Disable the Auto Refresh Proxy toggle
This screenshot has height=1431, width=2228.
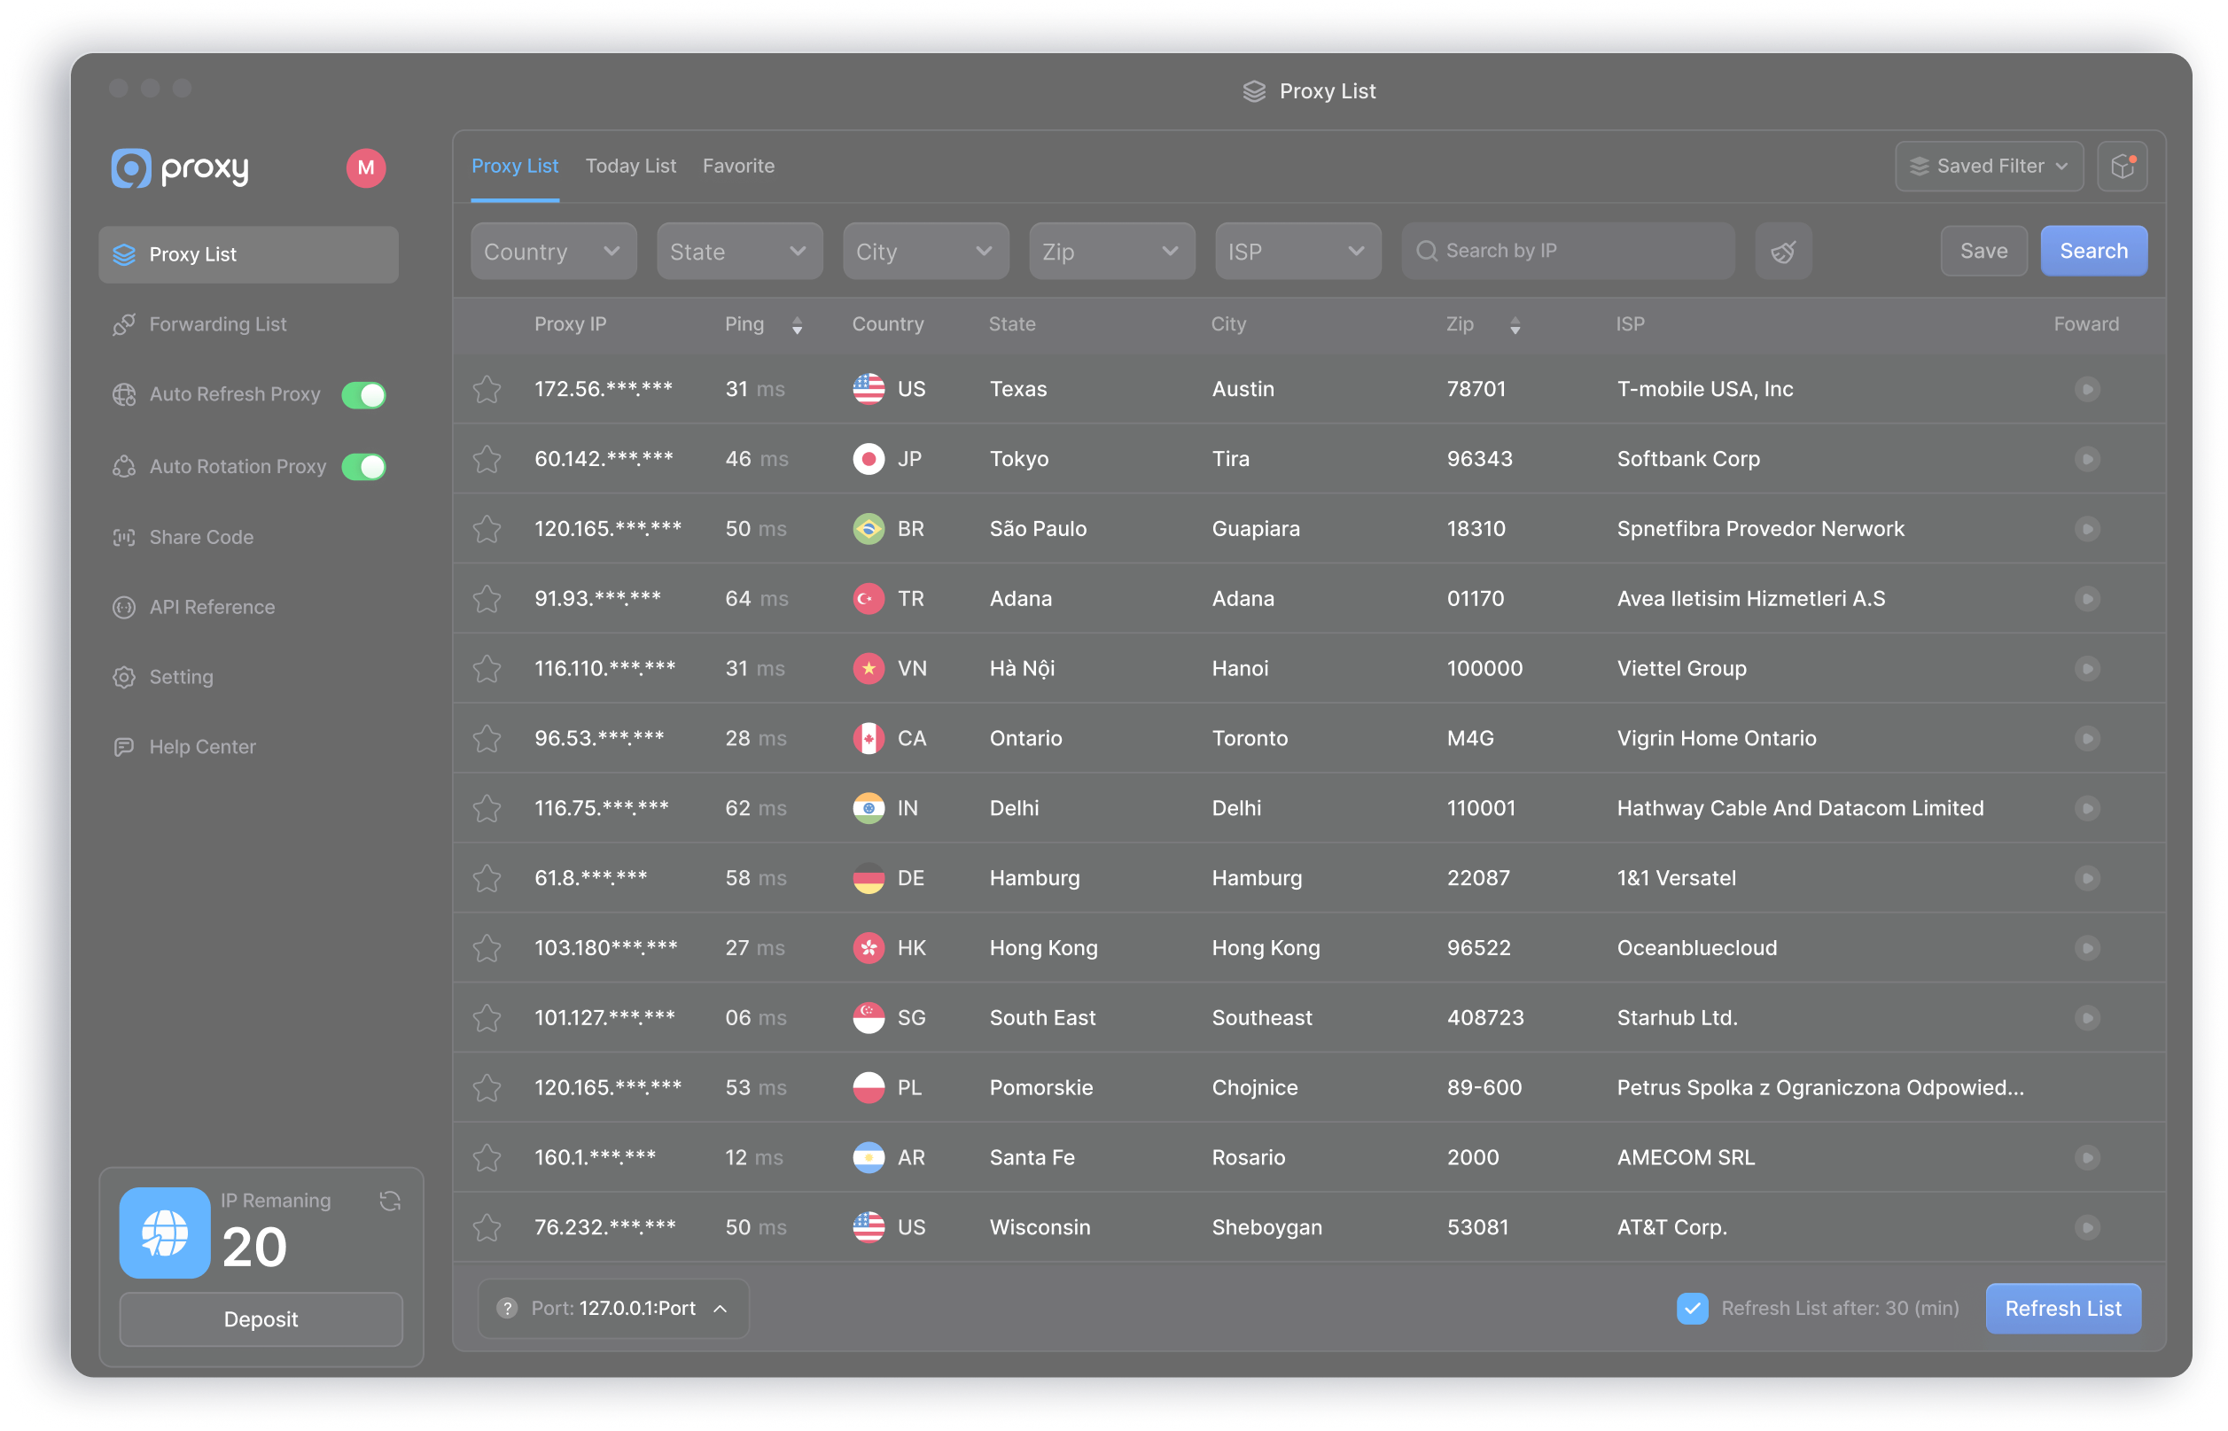tap(363, 395)
